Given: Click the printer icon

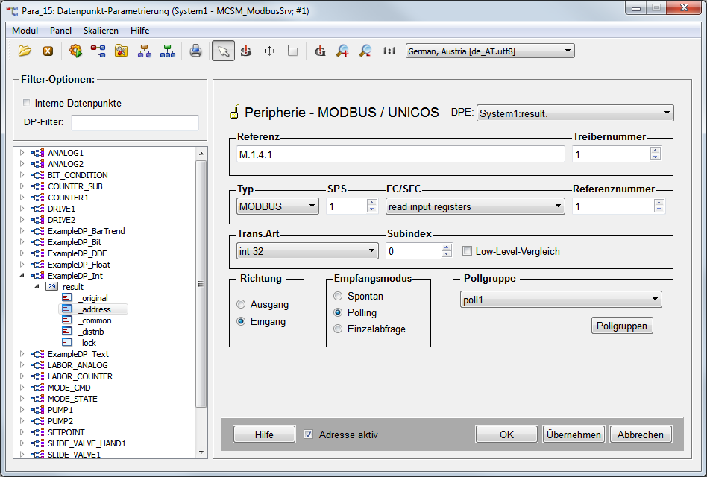Looking at the screenshot, I should (x=195, y=51).
